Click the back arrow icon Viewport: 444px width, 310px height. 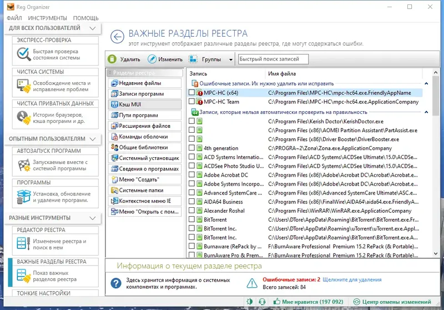tap(117, 37)
